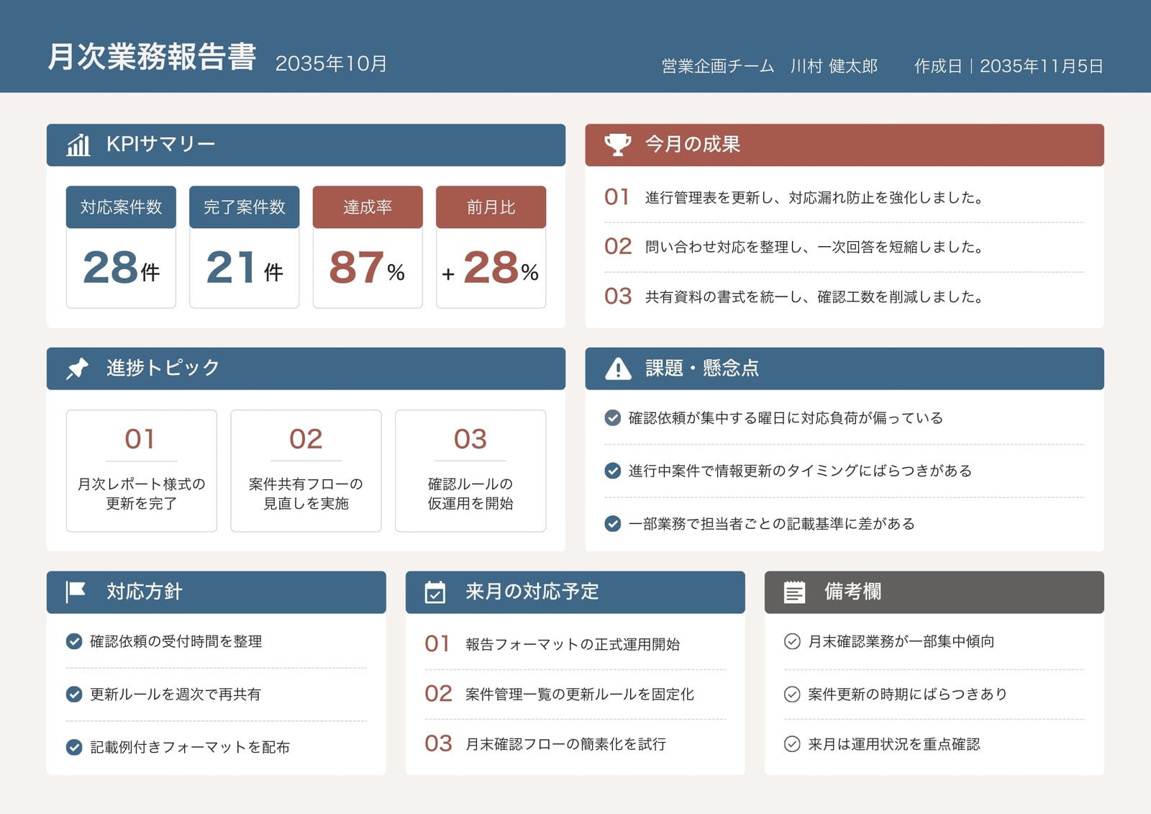
Task: Click remark text 案件更新の時期にばらつきあり
Action: coord(908,695)
